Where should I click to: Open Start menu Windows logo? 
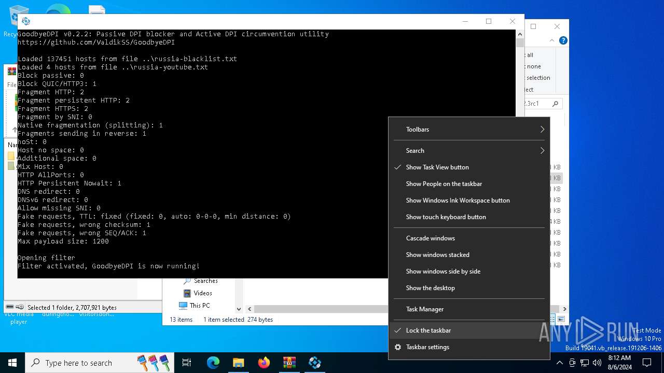pos(12,363)
